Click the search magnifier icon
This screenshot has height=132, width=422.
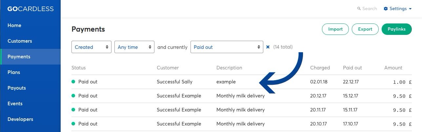(359, 9)
